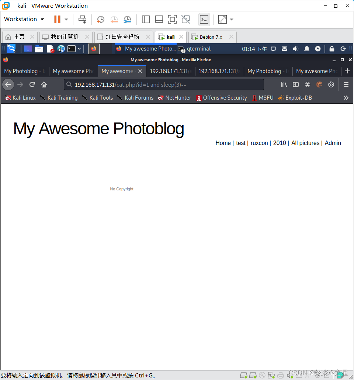Open the keyboard tray icon

point(284,49)
